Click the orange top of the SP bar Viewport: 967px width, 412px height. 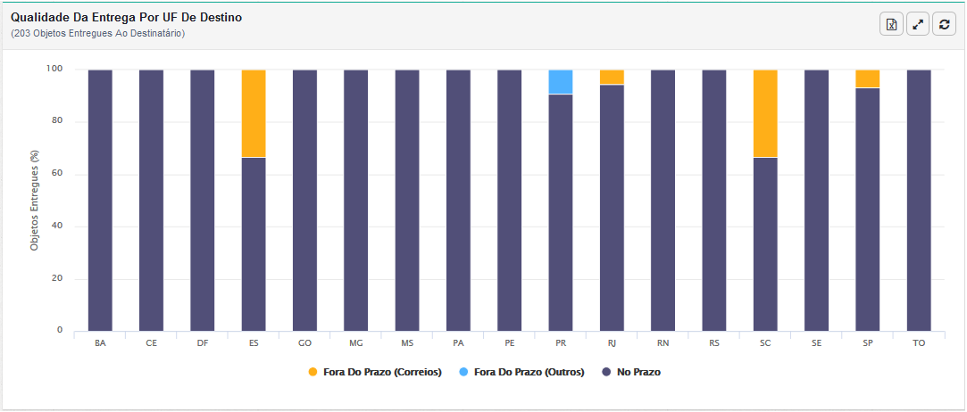[x=868, y=78]
